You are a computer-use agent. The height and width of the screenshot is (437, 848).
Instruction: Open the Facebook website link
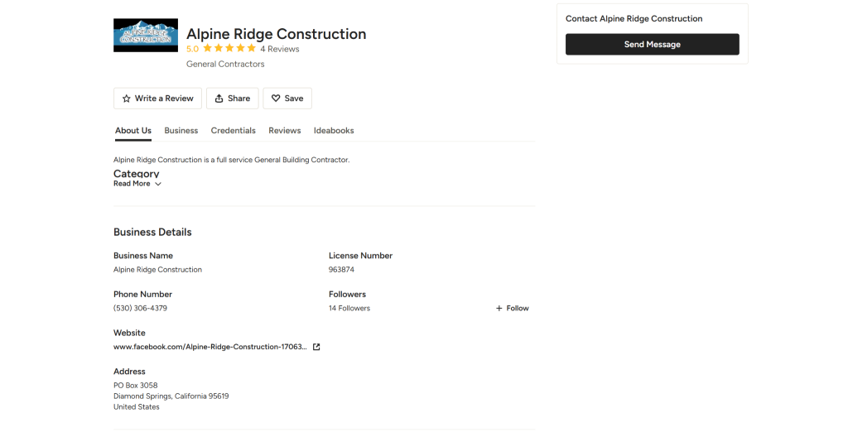210,347
